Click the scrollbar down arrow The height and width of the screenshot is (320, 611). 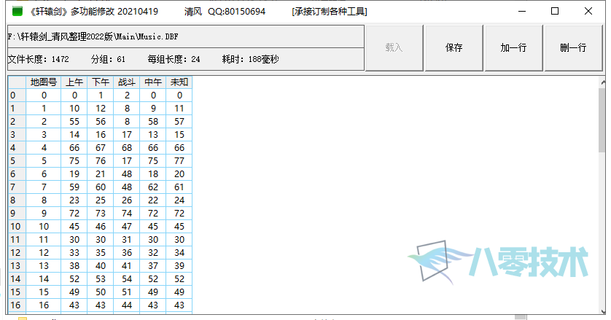602,311
